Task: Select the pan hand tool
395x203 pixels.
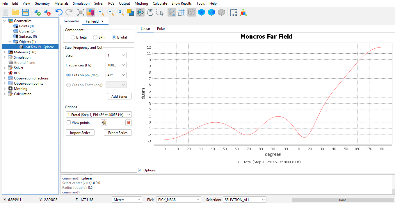Action: pyautogui.click(x=150, y=12)
